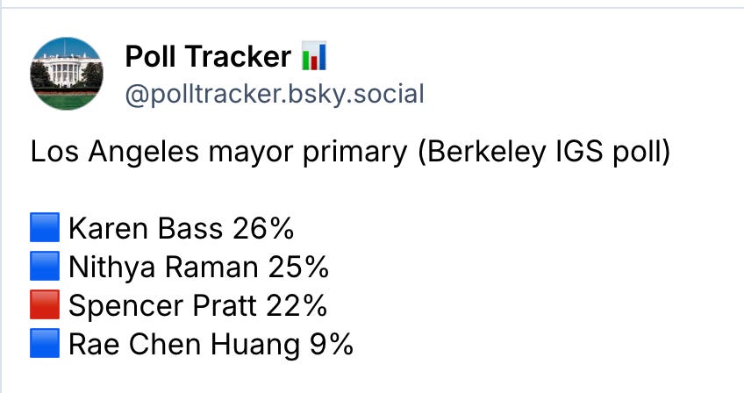This screenshot has width=744, height=393.
Task: Open the White House profile avatar
Action: (67, 74)
